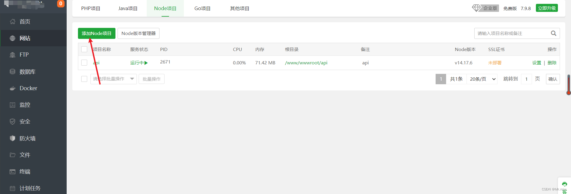Open the 安全 security section
Viewport: 571px width, 194px height.
click(x=33, y=122)
